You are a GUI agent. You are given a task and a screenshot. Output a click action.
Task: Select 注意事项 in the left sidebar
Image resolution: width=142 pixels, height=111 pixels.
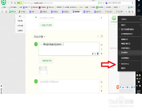pos(20,31)
